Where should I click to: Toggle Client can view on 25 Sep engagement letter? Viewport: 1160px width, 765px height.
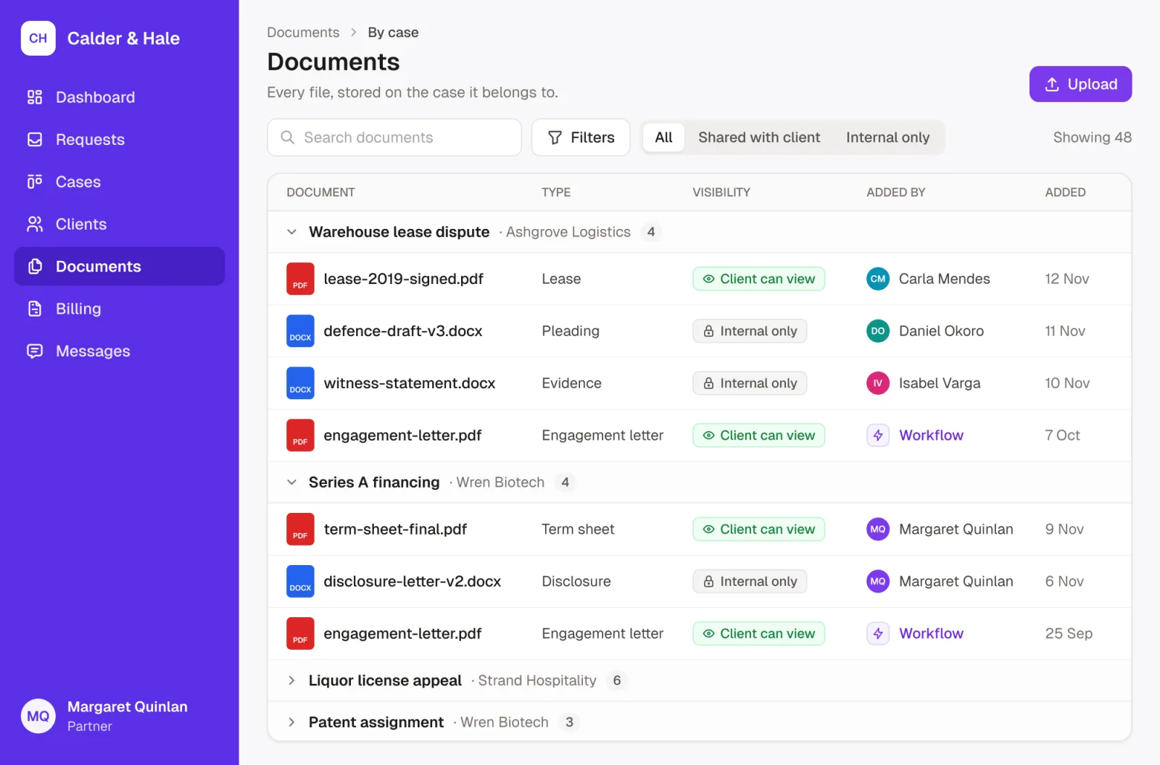(758, 634)
